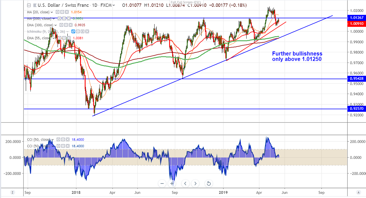
Task: Hide the MA (200, close) line
Action: click(x=59, y=19)
